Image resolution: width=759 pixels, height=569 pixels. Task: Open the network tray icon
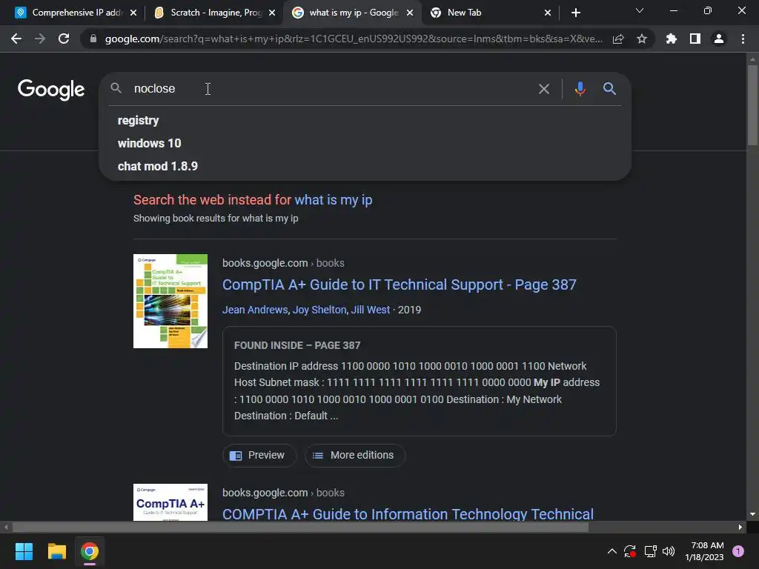click(650, 551)
